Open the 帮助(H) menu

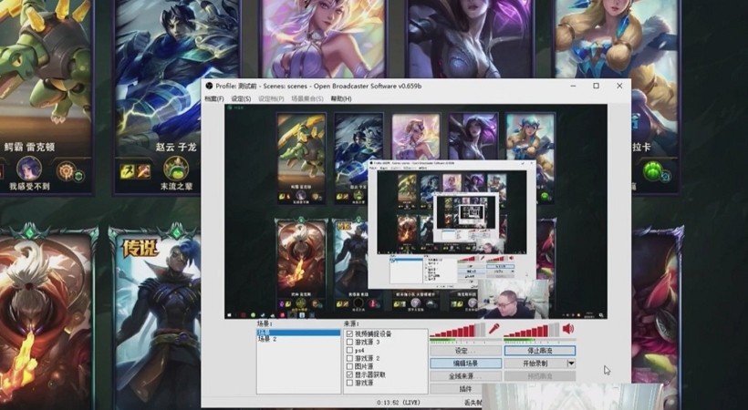click(341, 98)
